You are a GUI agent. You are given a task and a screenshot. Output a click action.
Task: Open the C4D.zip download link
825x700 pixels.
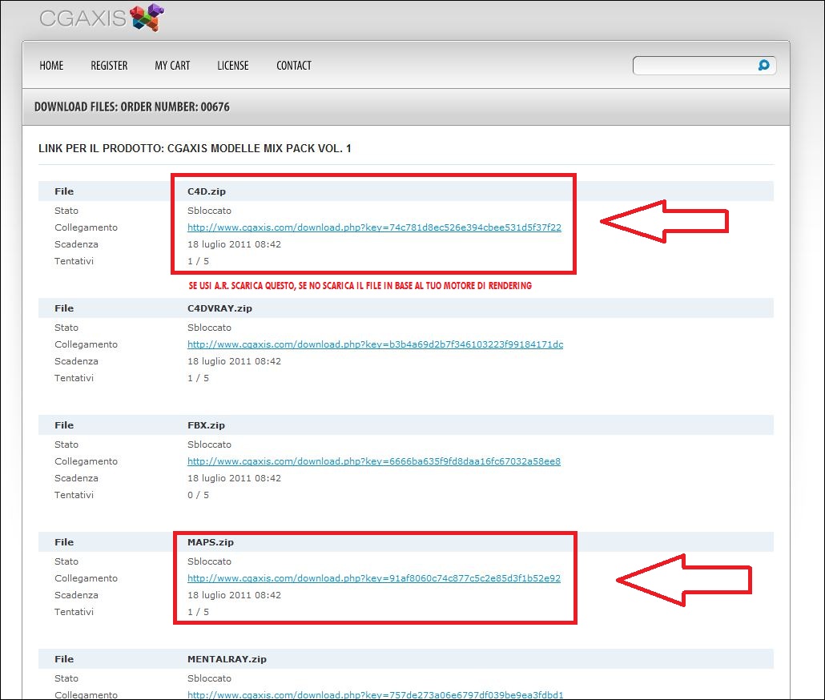point(374,227)
